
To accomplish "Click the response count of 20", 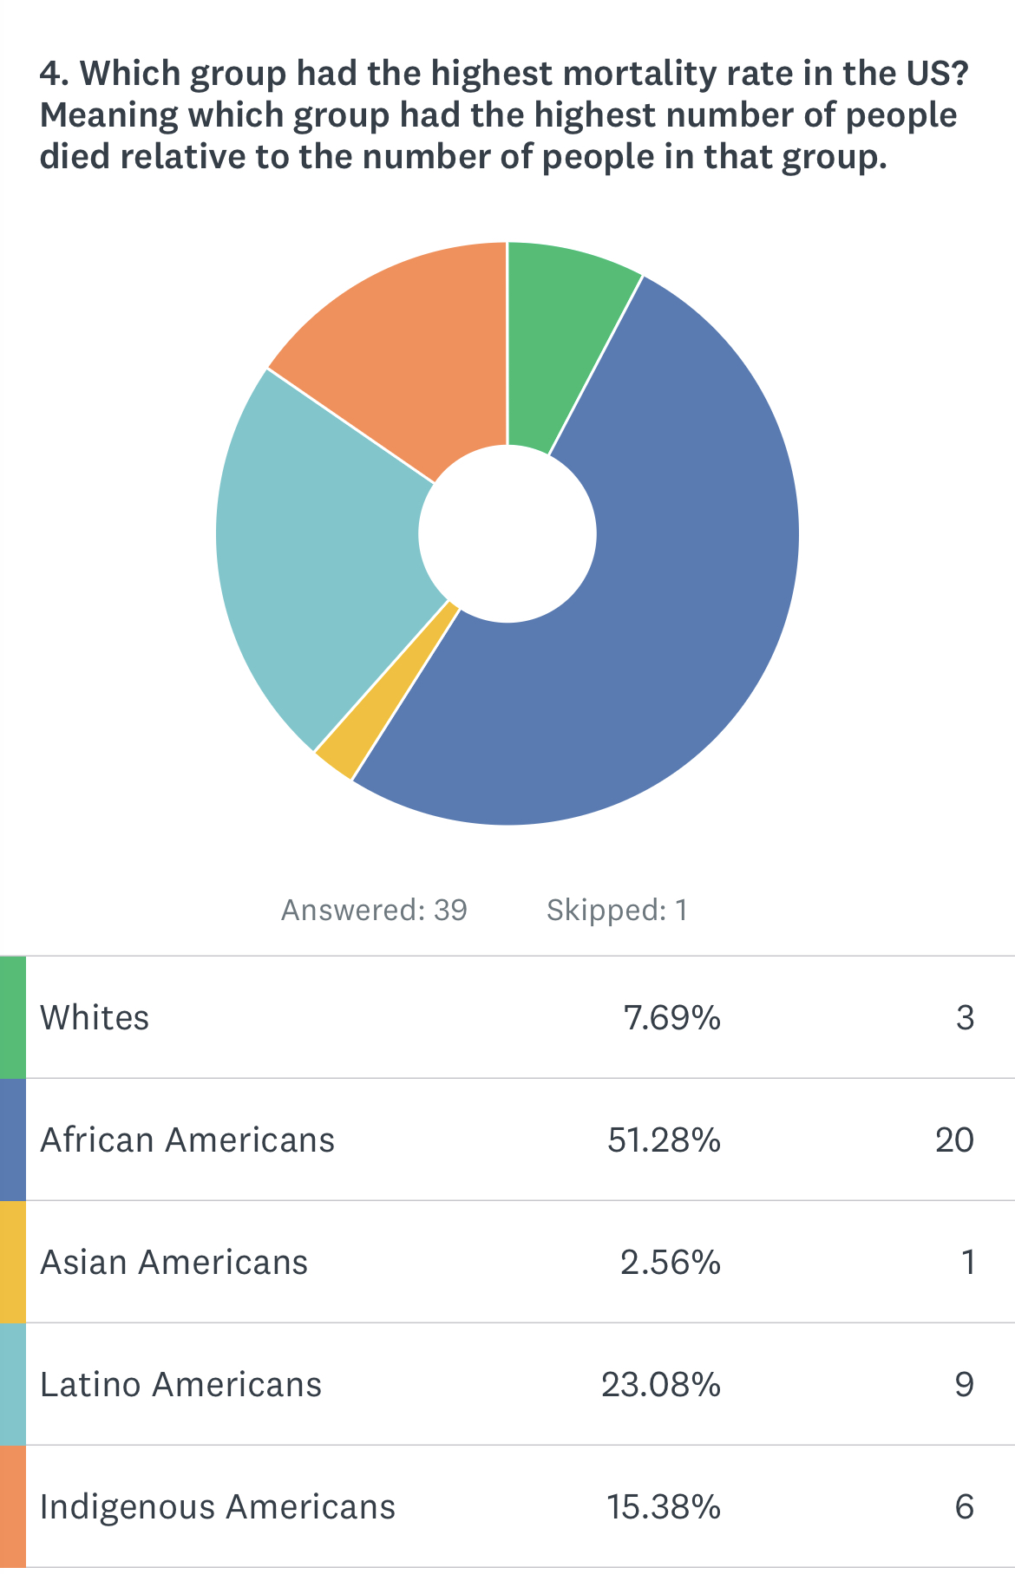I will 954,1140.
